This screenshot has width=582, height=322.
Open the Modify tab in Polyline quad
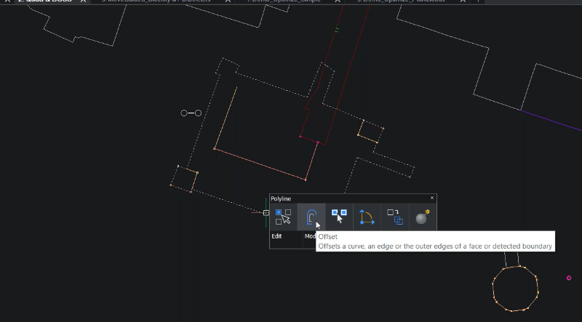(x=310, y=236)
